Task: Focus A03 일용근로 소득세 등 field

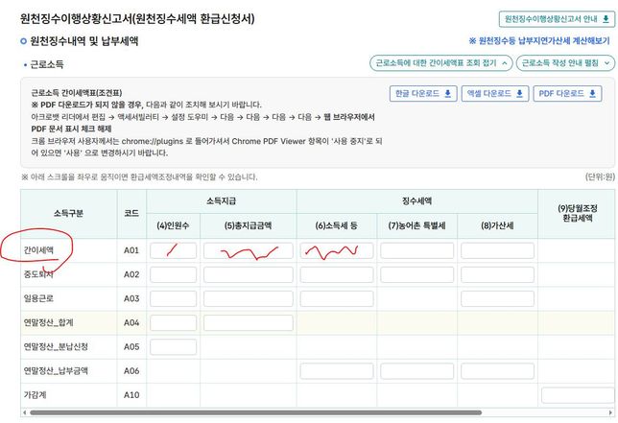Action: (x=338, y=298)
